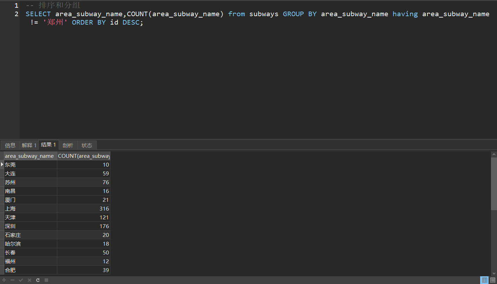Click the SELECT keyword in the query

click(x=38, y=14)
